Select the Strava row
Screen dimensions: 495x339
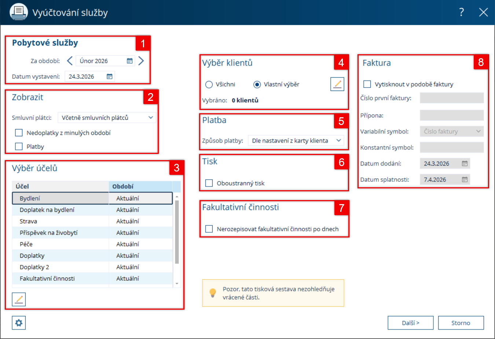click(x=92, y=221)
